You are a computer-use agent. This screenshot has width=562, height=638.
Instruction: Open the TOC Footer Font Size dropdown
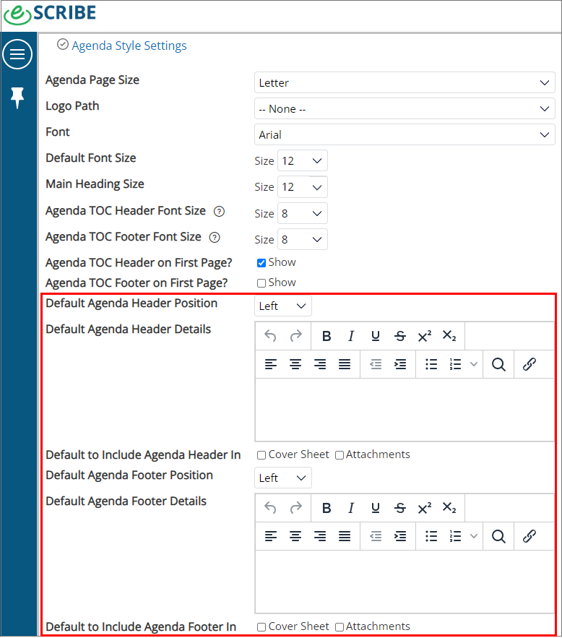[x=303, y=239]
